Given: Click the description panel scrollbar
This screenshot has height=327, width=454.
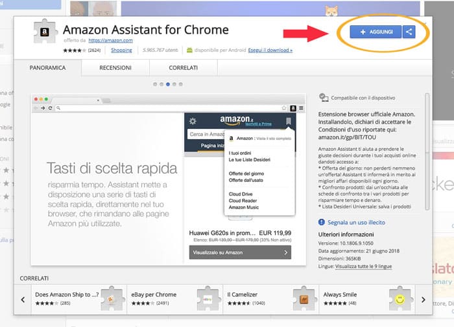Looking at the screenshot, I should (x=427, y=152).
